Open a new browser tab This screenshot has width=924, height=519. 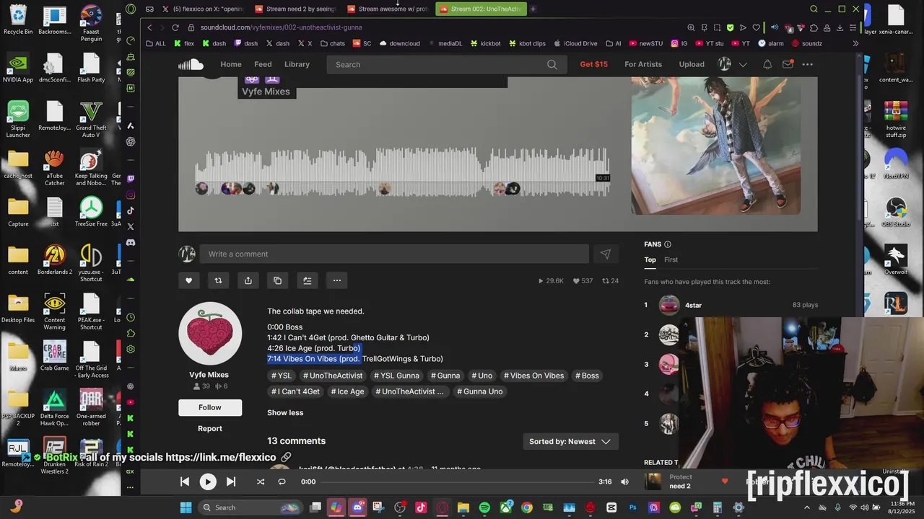[x=533, y=9]
